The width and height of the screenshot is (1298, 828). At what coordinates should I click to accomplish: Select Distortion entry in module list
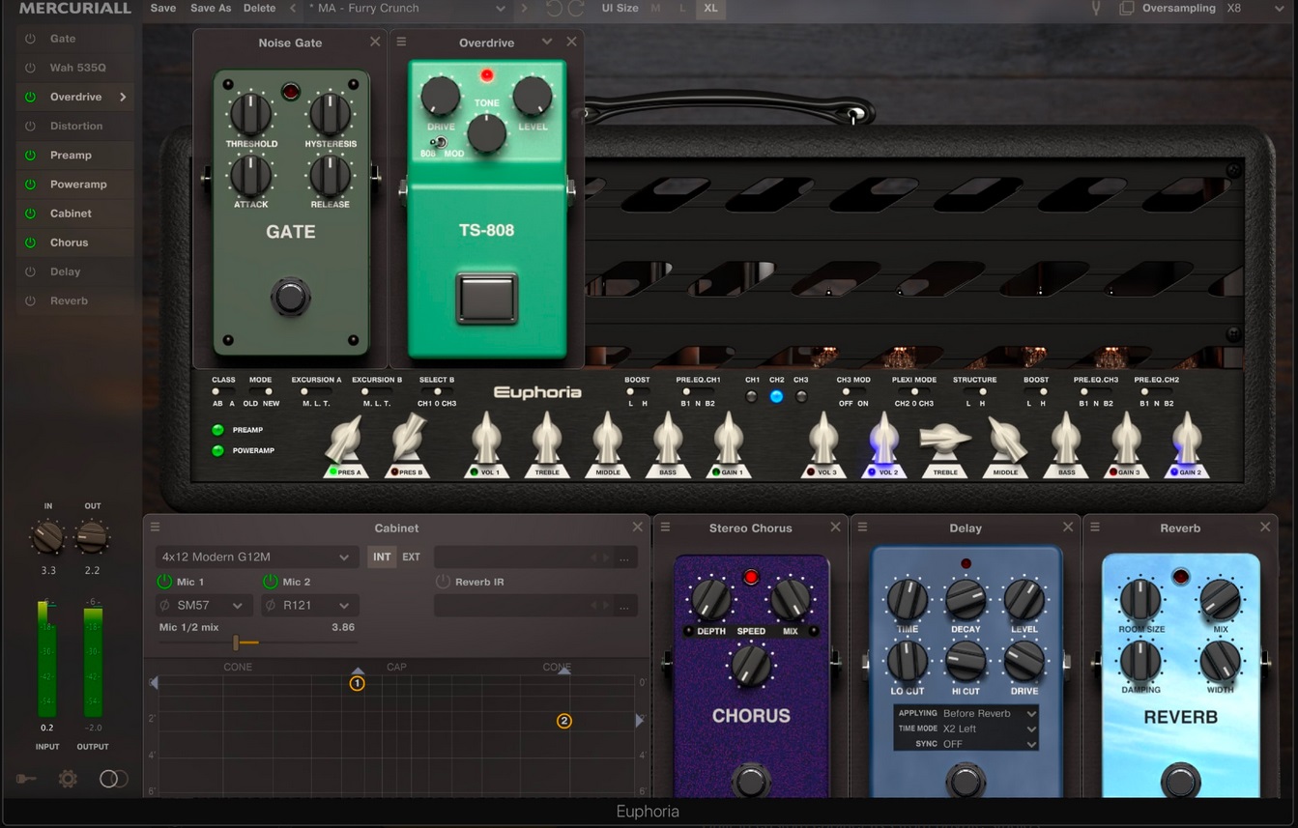pos(76,126)
